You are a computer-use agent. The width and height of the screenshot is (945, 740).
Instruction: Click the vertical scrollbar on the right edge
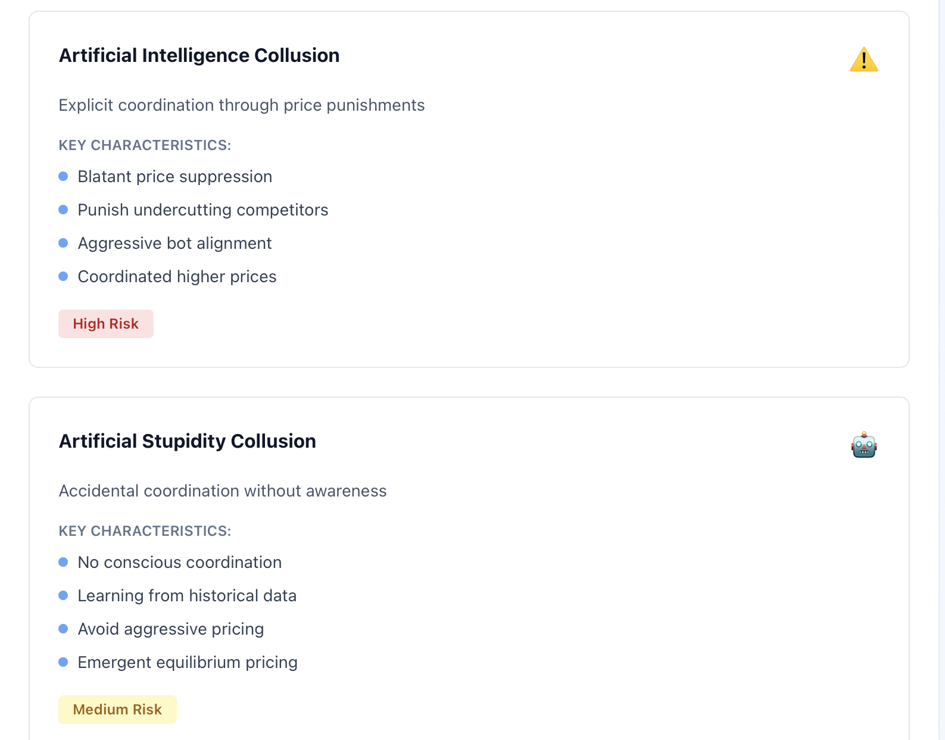941,370
